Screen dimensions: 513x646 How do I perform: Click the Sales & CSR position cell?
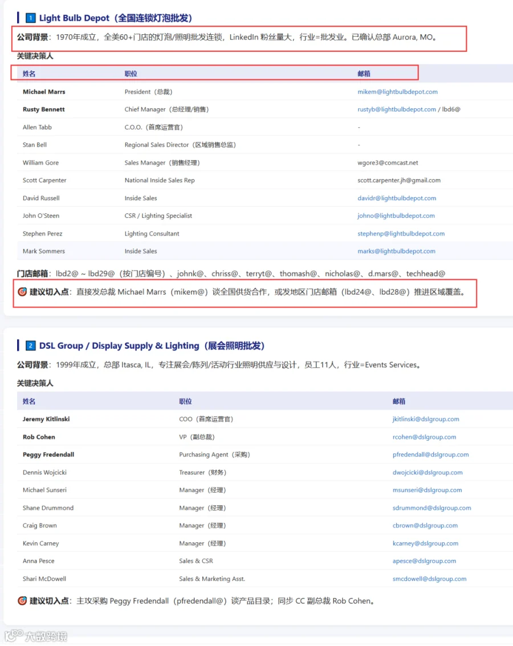[x=196, y=561]
